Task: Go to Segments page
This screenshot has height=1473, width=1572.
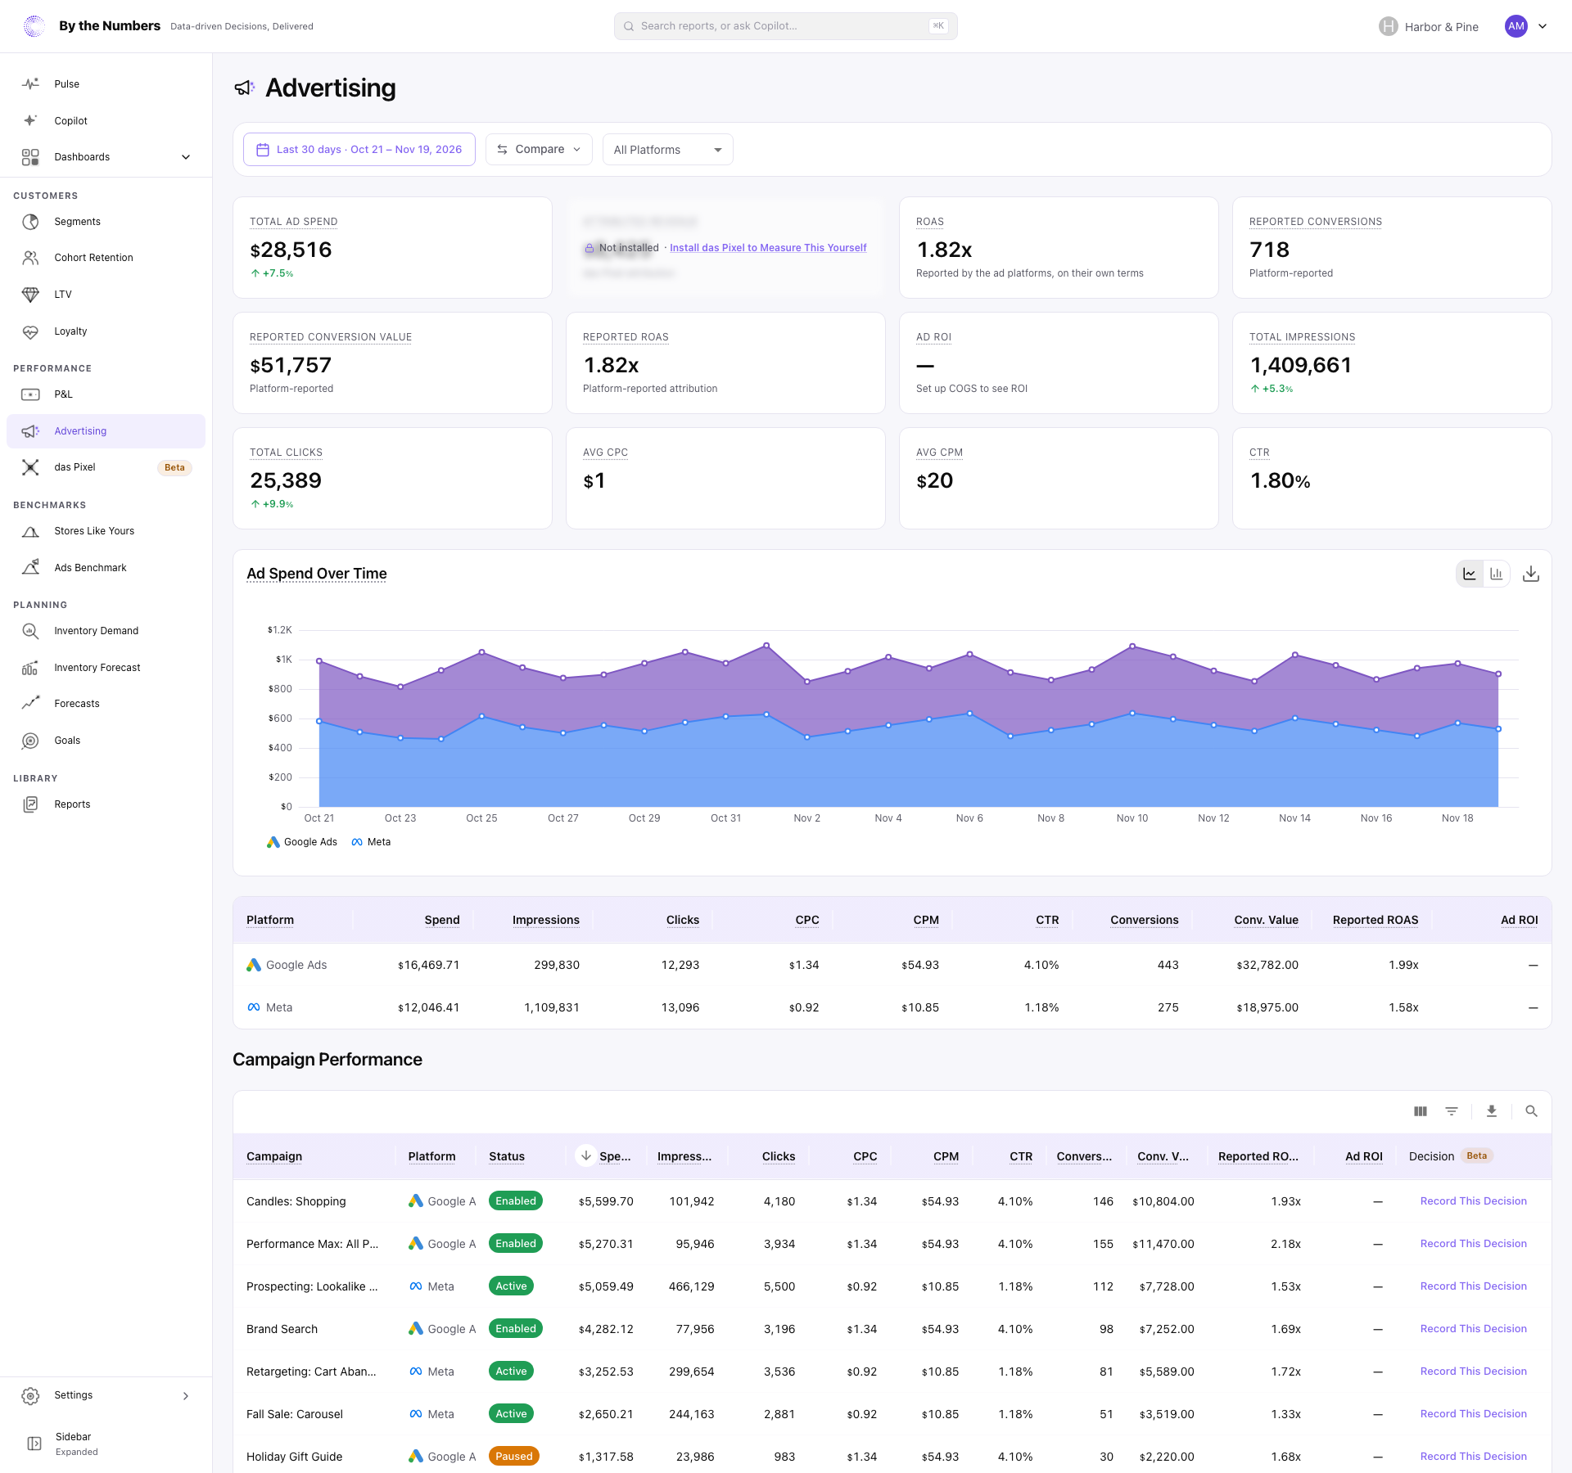Action: [x=106, y=222]
